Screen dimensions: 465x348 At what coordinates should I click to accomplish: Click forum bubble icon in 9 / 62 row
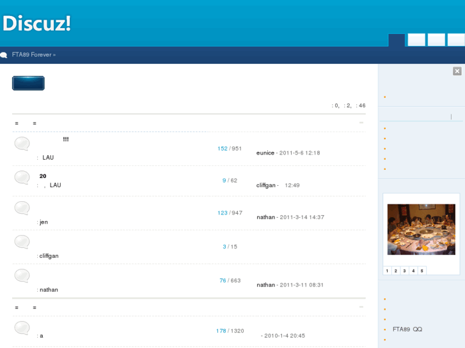coord(22,178)
